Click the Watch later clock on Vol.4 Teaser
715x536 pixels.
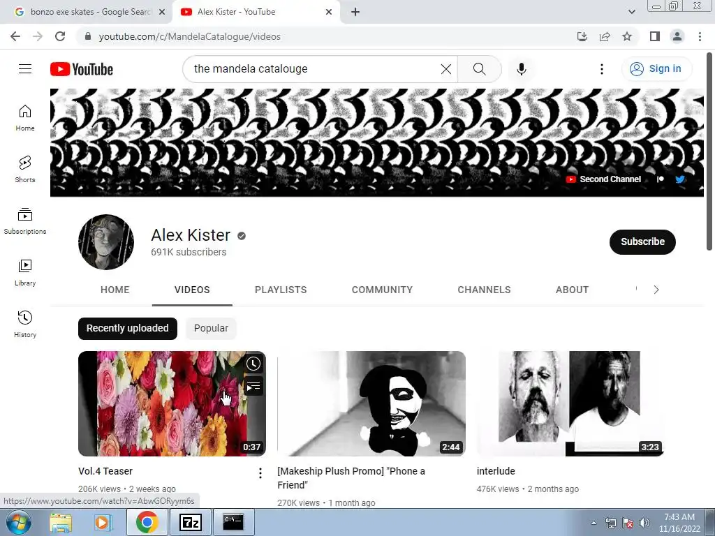pos(253,363)
